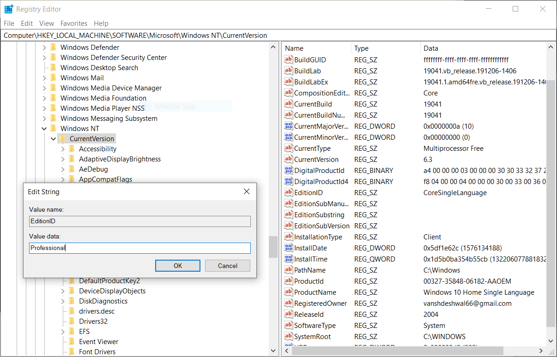Cancel the Edit String dialog
Screen dimensions: 557x357
pos(228,266)
